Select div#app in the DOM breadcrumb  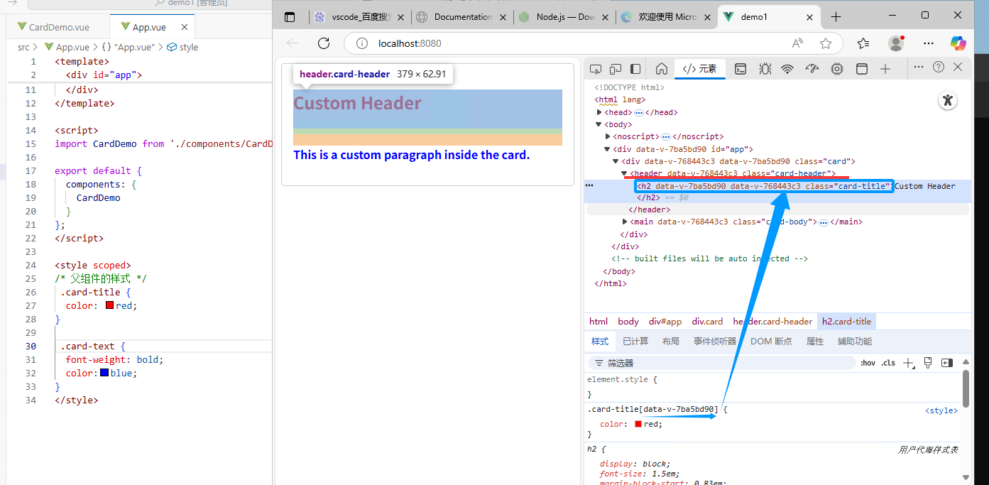(x=665, y=322)
